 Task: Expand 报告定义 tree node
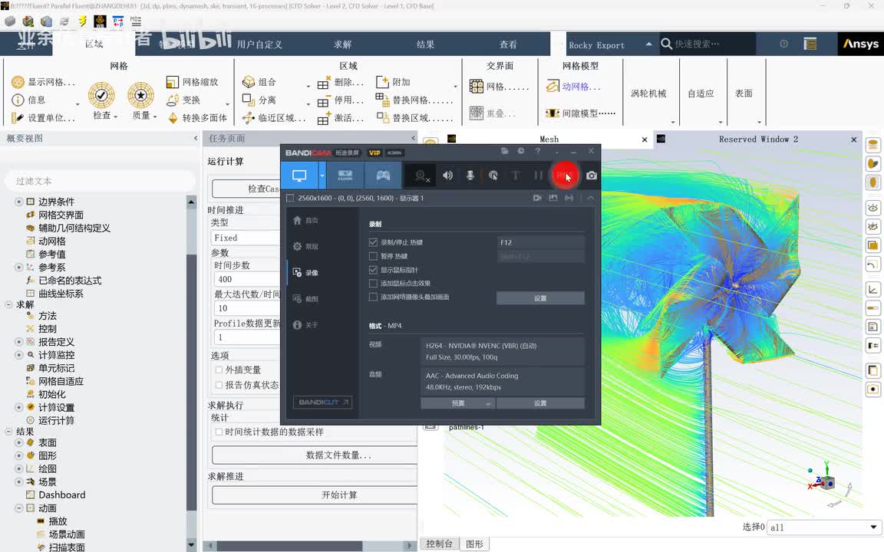(18, 342)
